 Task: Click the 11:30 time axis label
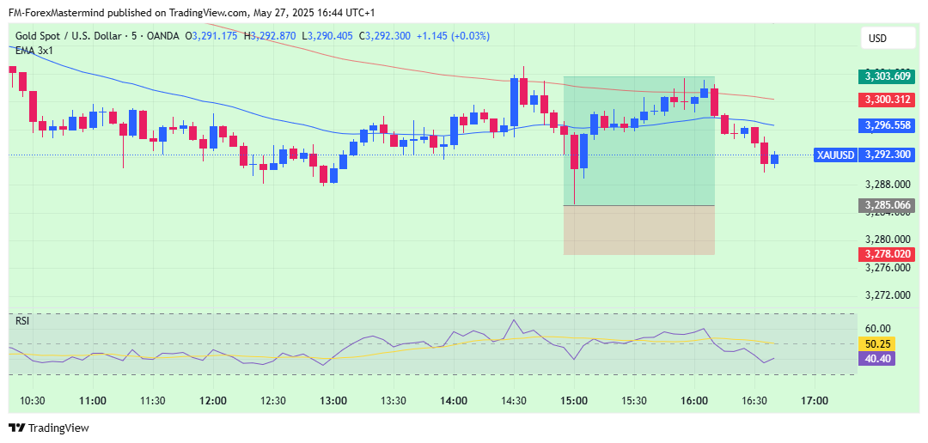coord(153,400)
